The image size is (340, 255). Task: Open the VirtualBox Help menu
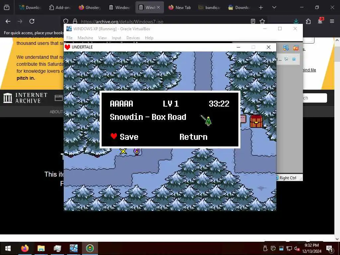click(x=149, y=38)
